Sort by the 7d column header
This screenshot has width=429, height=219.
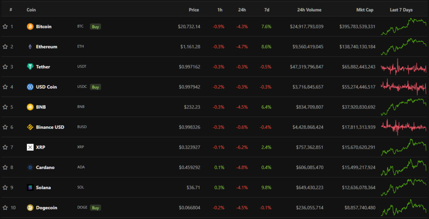[x=267, y=10]
